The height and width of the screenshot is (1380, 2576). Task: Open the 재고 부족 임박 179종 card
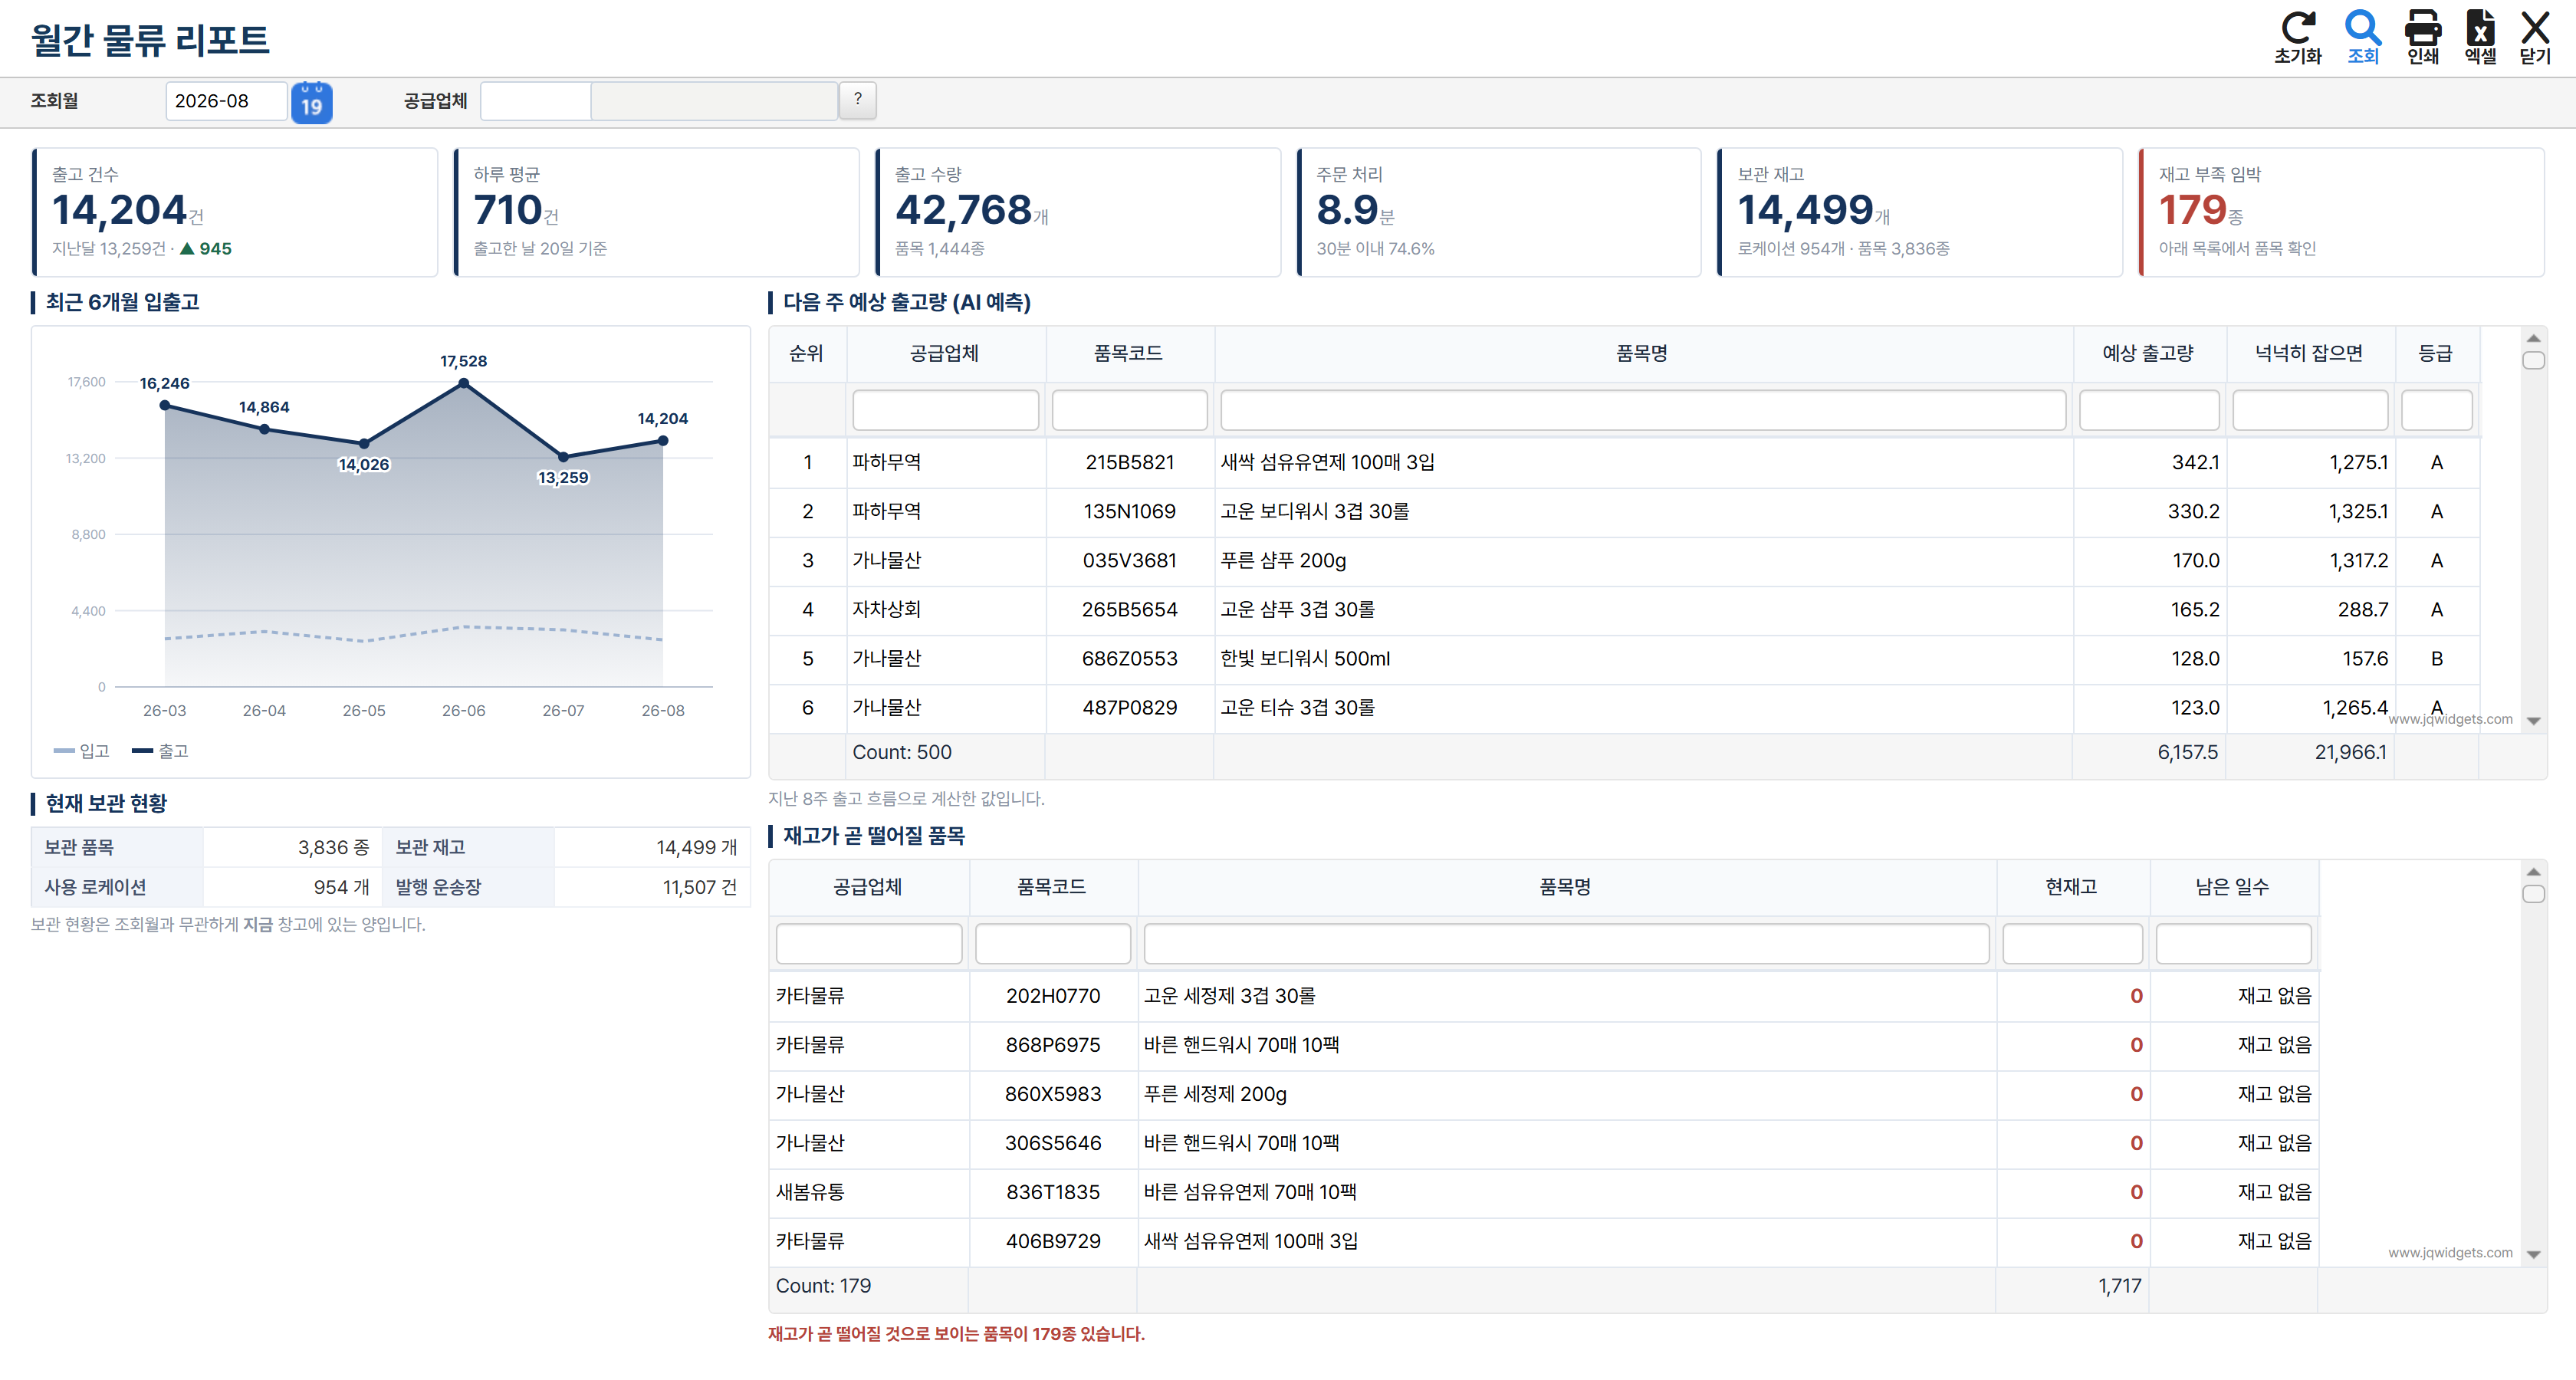2340,212
